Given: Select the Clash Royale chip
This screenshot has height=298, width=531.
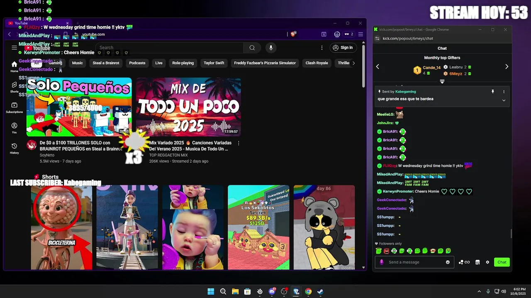Looking at the screenshot, I should point(317,63).
